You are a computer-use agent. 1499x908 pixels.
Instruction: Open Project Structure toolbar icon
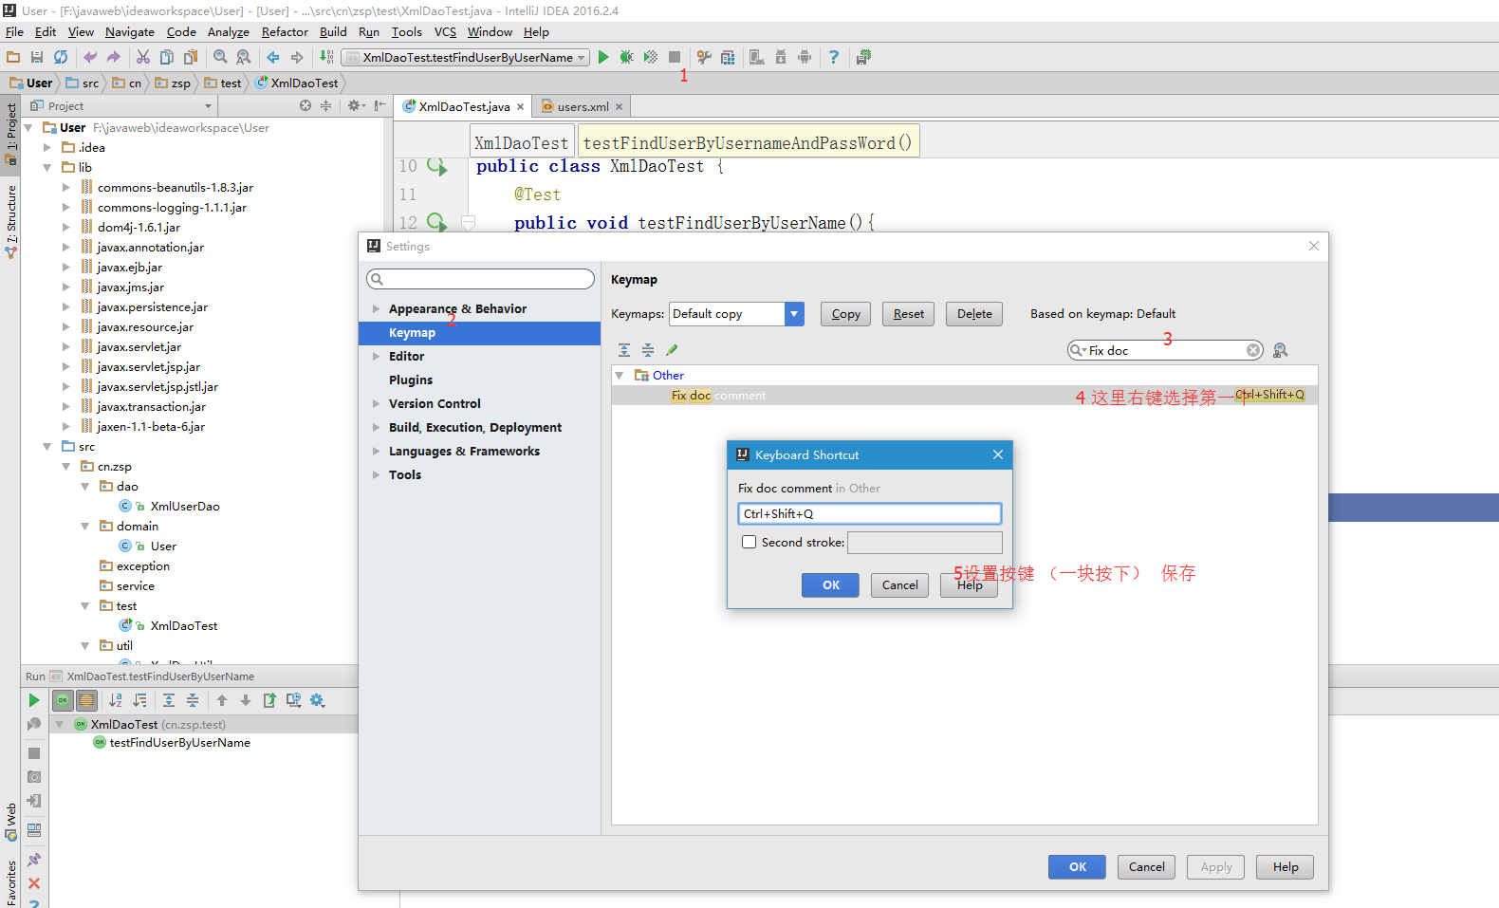(x=728, y=57)
